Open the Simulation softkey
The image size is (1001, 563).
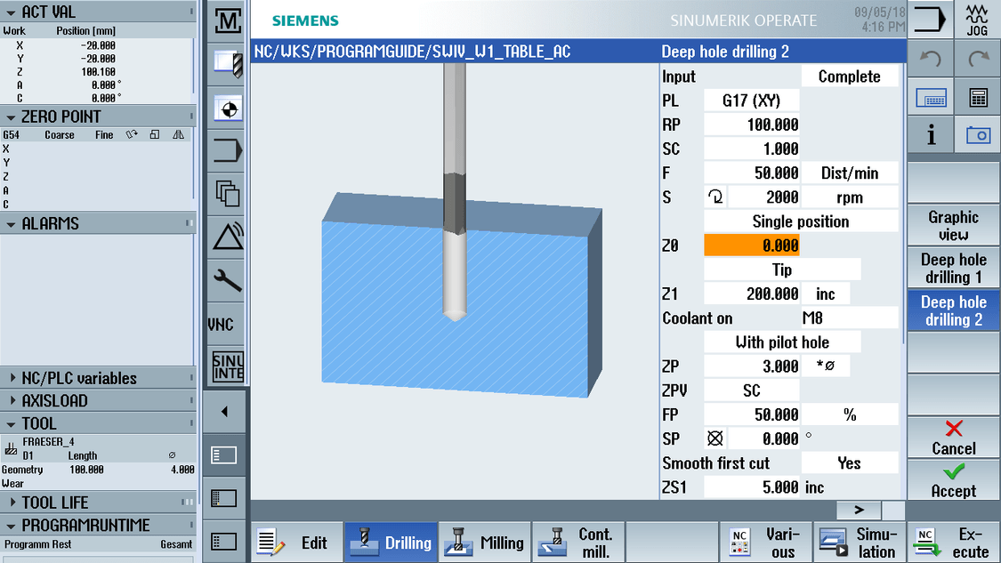[860, 543]
